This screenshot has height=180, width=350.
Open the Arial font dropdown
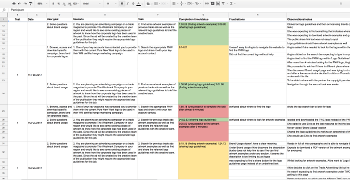click(x=91, y=3)
